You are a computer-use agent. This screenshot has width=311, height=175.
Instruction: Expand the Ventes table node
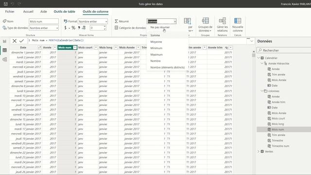(259, 151)
